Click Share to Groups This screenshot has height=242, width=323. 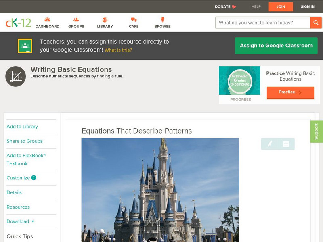25,141
